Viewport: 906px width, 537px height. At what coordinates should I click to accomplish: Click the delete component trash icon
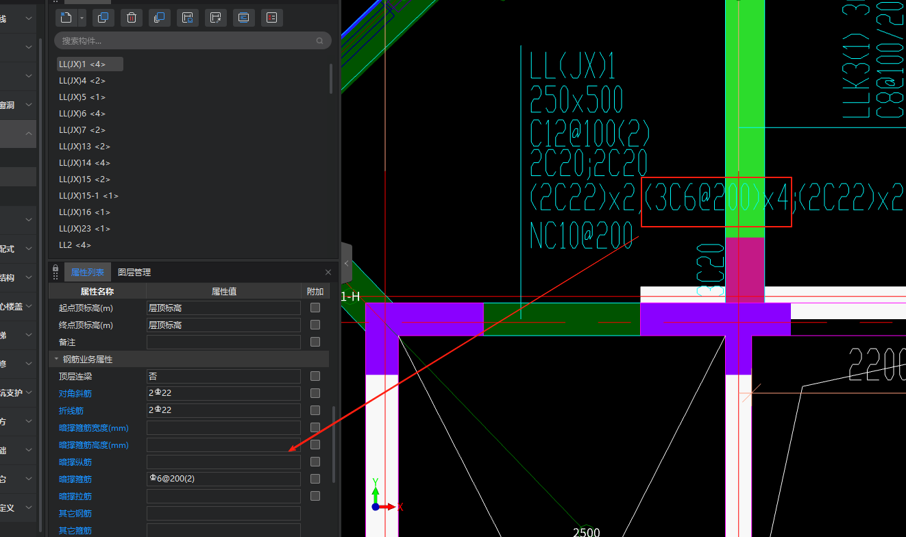pos(132,18)
